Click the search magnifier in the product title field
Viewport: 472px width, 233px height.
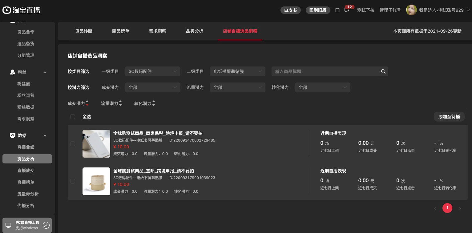[x=383, y=71]
